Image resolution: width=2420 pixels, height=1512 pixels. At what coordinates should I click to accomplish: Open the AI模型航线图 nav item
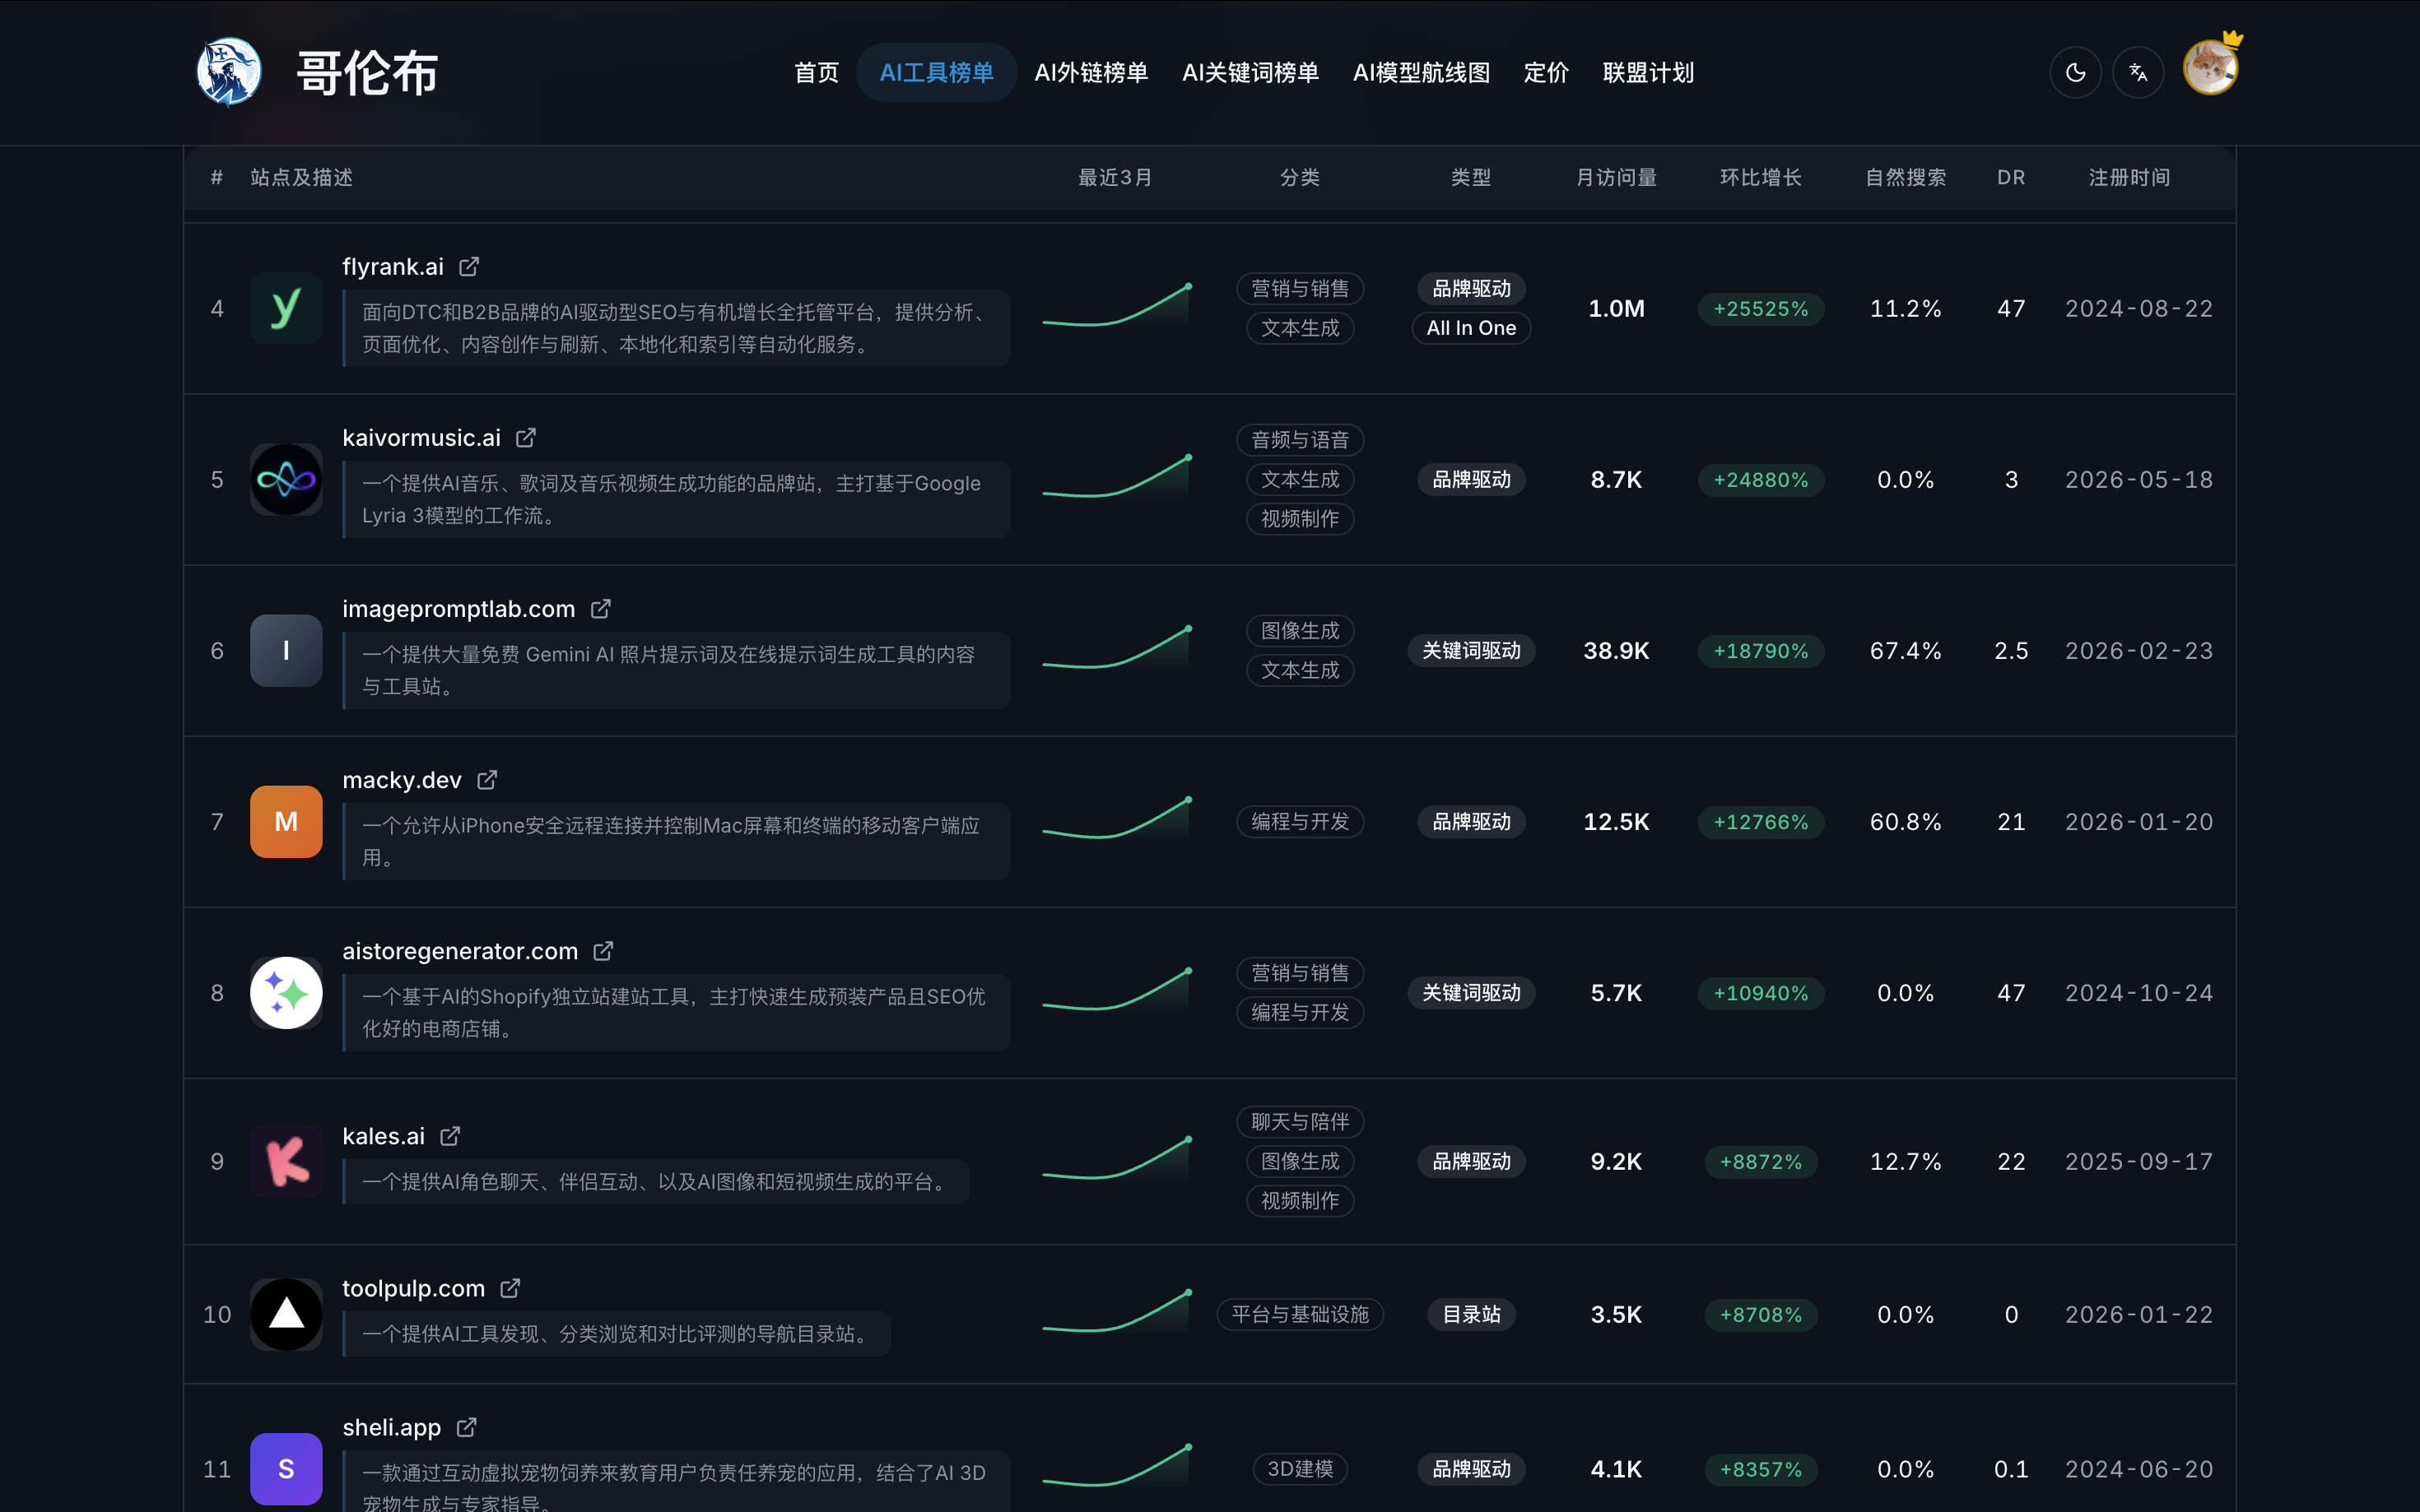pyautogui.click(x=1421, y=72)
